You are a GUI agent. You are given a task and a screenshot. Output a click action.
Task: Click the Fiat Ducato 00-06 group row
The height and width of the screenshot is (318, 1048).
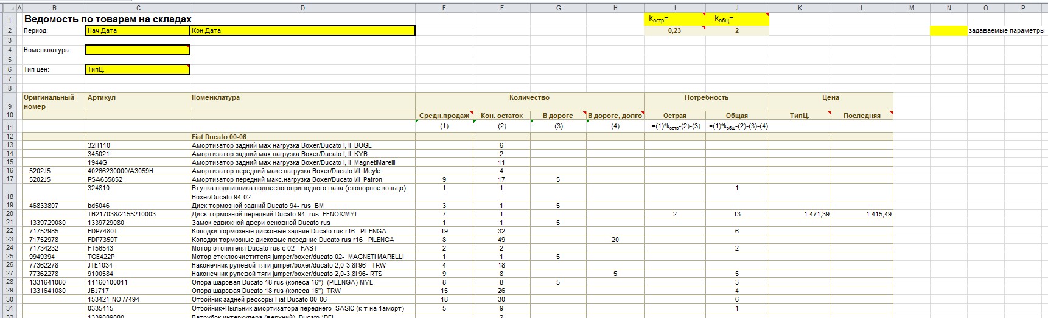(219, 137)
